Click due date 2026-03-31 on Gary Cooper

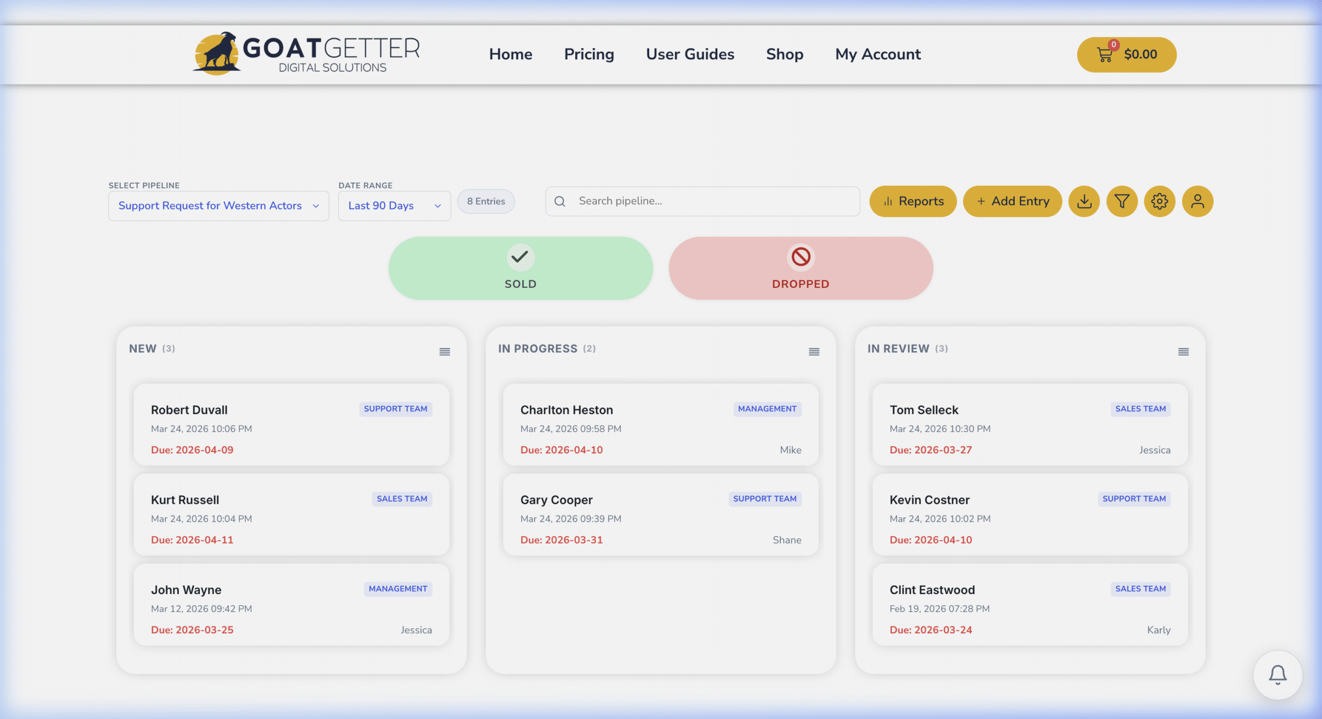pyautogui.click(x=561, y=540)
